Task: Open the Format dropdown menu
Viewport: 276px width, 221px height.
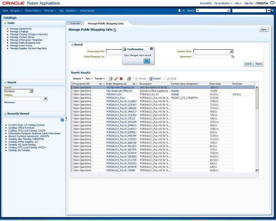Action: (100, 79)
